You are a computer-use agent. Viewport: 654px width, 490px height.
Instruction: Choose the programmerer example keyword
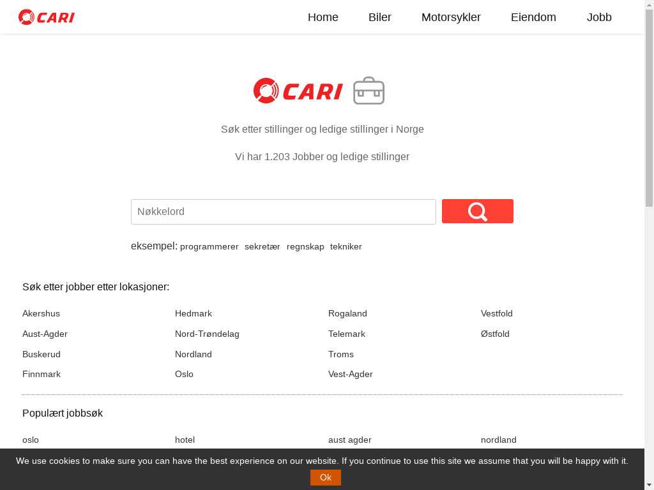pos(209,247)
